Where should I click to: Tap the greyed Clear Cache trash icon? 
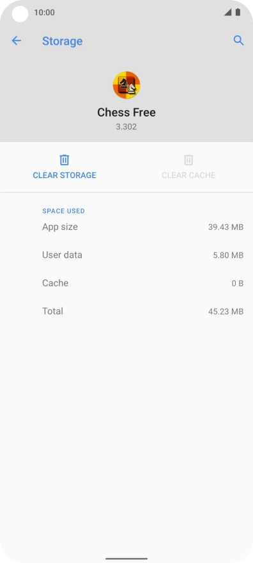click(188, 159)
